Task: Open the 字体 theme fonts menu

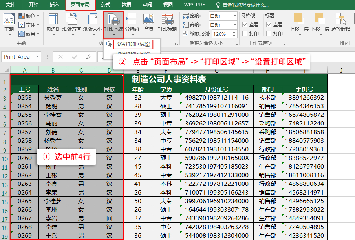Action: pyautogui.click(x=29, y=25)
